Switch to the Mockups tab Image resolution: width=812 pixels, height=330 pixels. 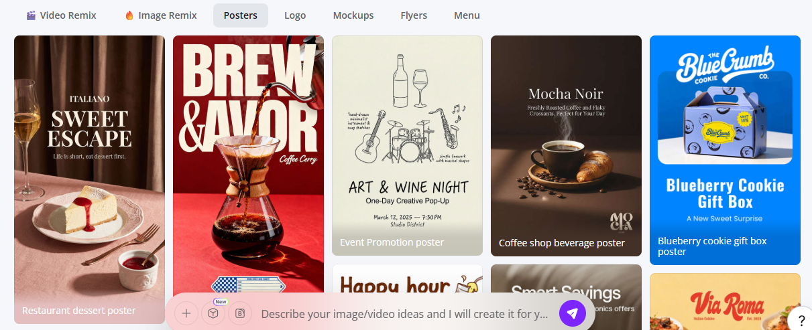click(353, 15)
